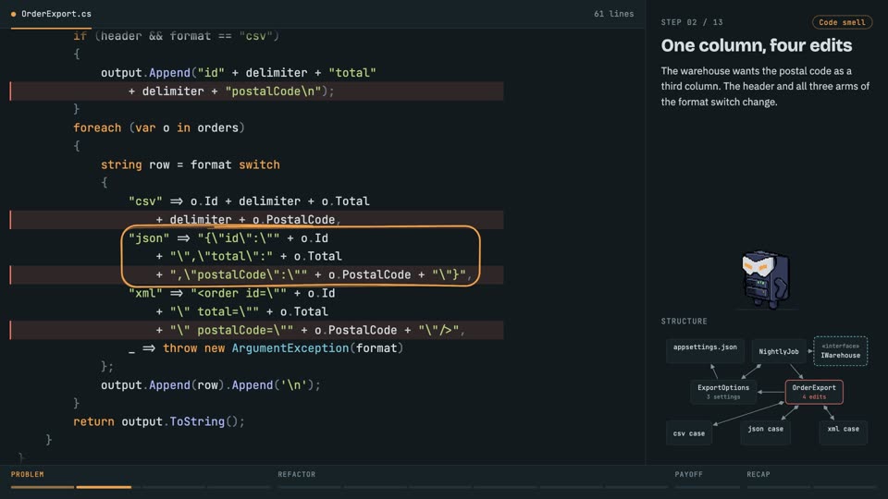Click the '+ delimiter + o.PostalCode,' line
This screenshot has width=888, height=499.
(x=256, y=220)
